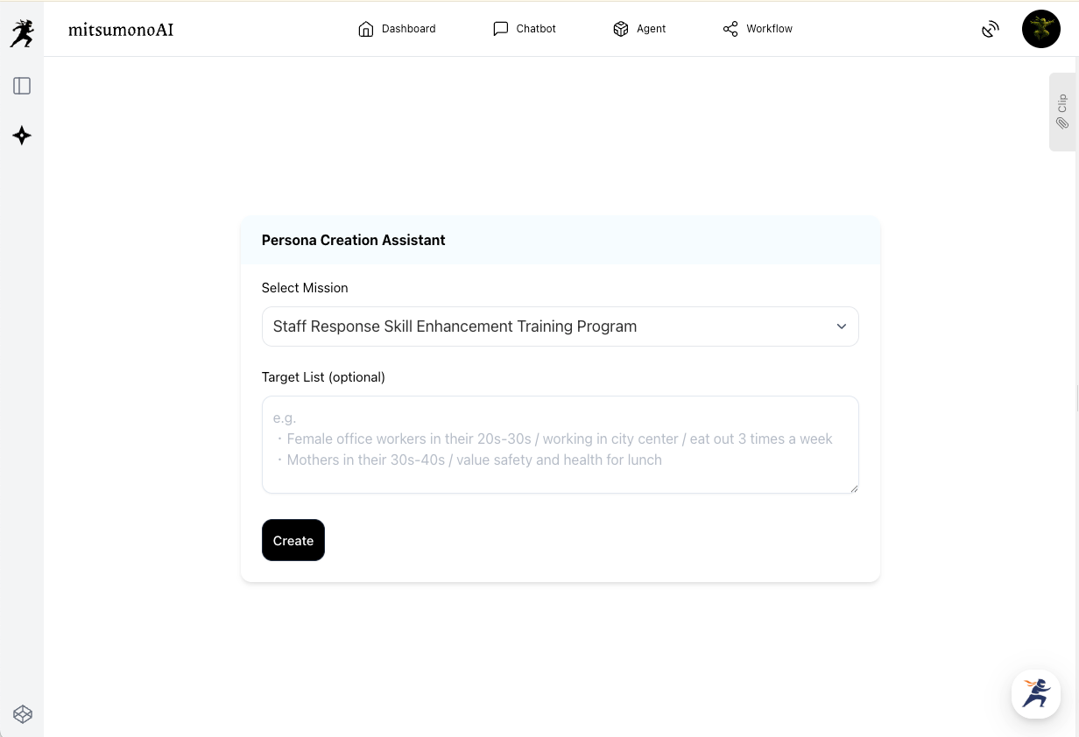The height and width of the screenshot is (737, 1079).
Task: Open the Select Mission dropdown
Action: point(560,326)
